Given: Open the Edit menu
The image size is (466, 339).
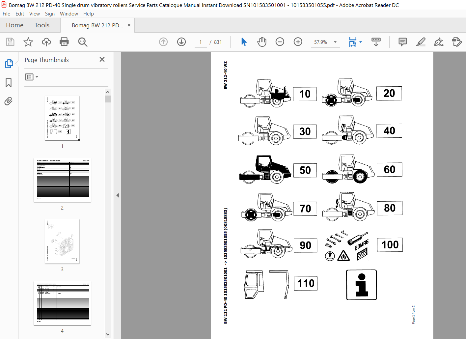Looking at the screenshot, I should point(20,14).
